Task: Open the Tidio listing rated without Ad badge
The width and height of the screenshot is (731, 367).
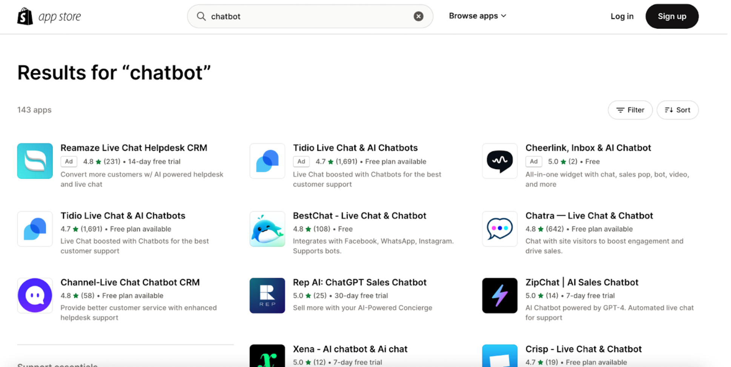Action: pyautogui.click(x=123, y=216)
